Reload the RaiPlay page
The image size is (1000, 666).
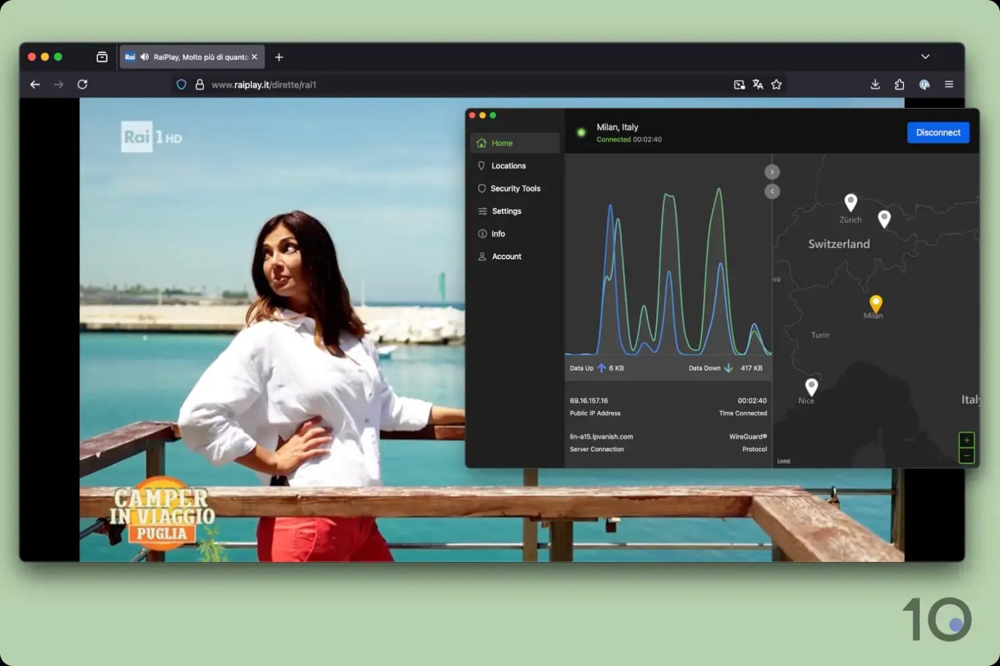point(83,85)
